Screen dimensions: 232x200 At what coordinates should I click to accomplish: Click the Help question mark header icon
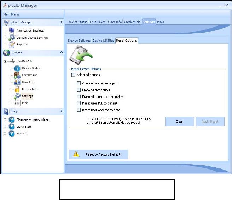(6, 111)
